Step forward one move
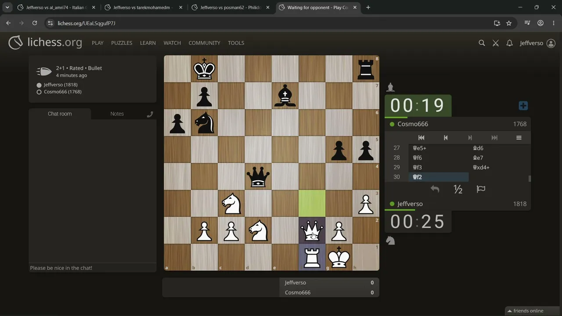Screen dimensions: 562x316 point(470,138)
